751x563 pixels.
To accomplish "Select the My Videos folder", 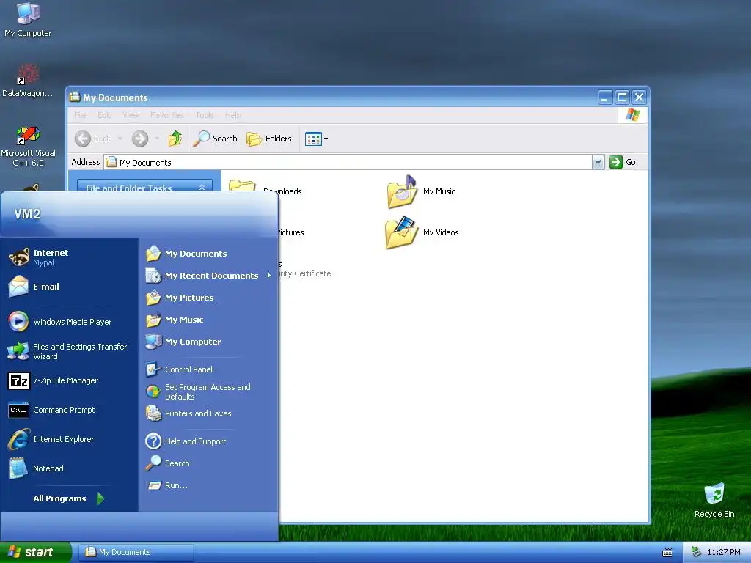I will pyautogui.click(x=422, y=232).
